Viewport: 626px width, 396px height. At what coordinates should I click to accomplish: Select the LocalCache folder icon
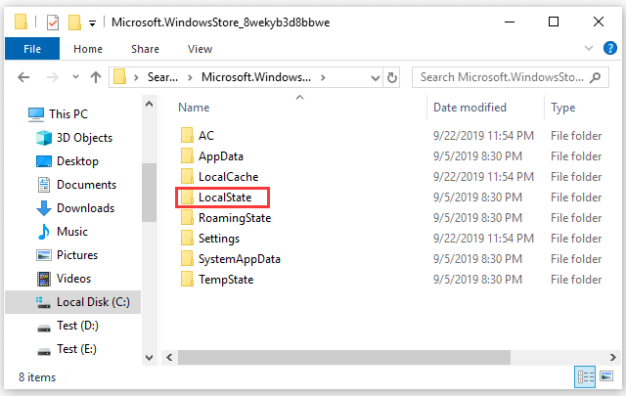coord(187,176)
